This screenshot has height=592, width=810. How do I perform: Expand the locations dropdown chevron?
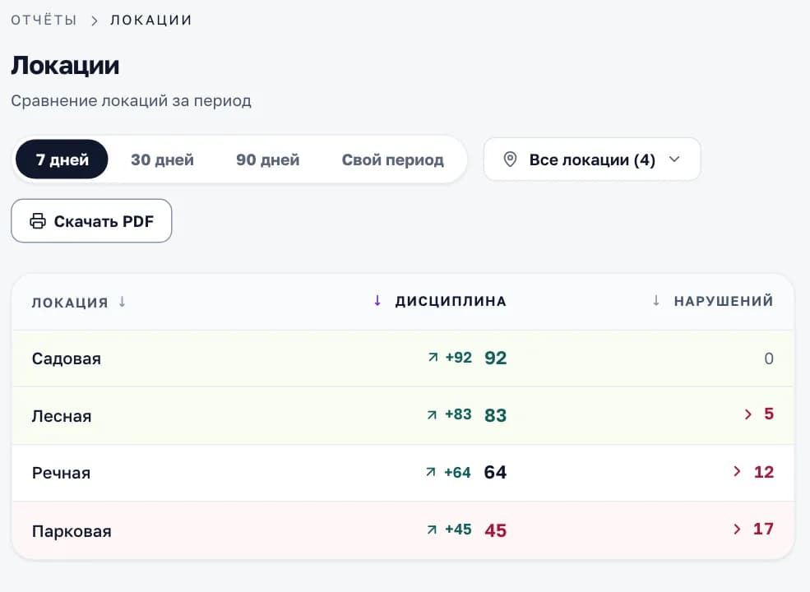674,160
